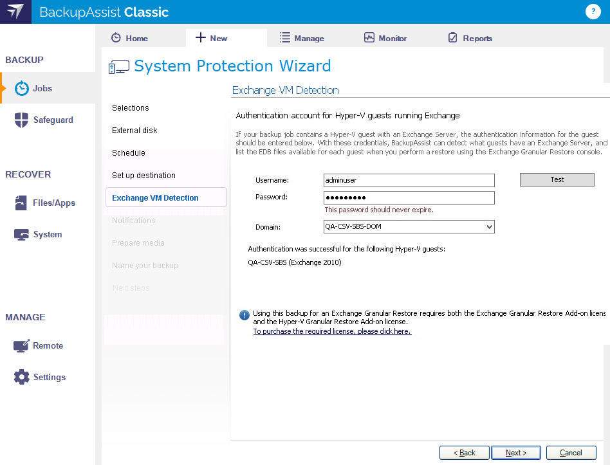The image size is (610, 465).
Task: Click the Settings gear icon
Action: (21, 377)
